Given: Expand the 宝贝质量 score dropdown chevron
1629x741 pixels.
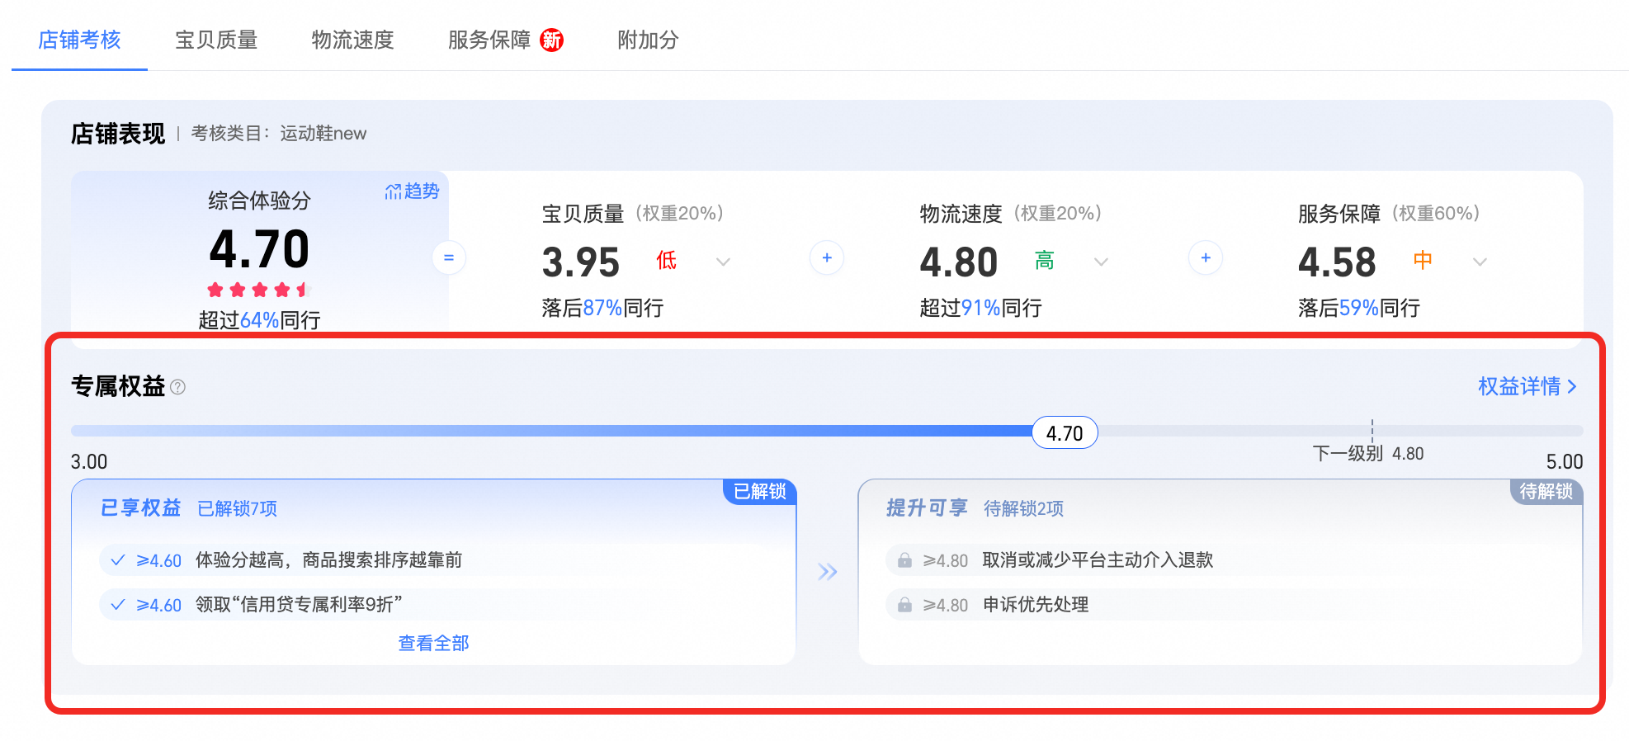Looking at the screenshot, I should [723, 262].
